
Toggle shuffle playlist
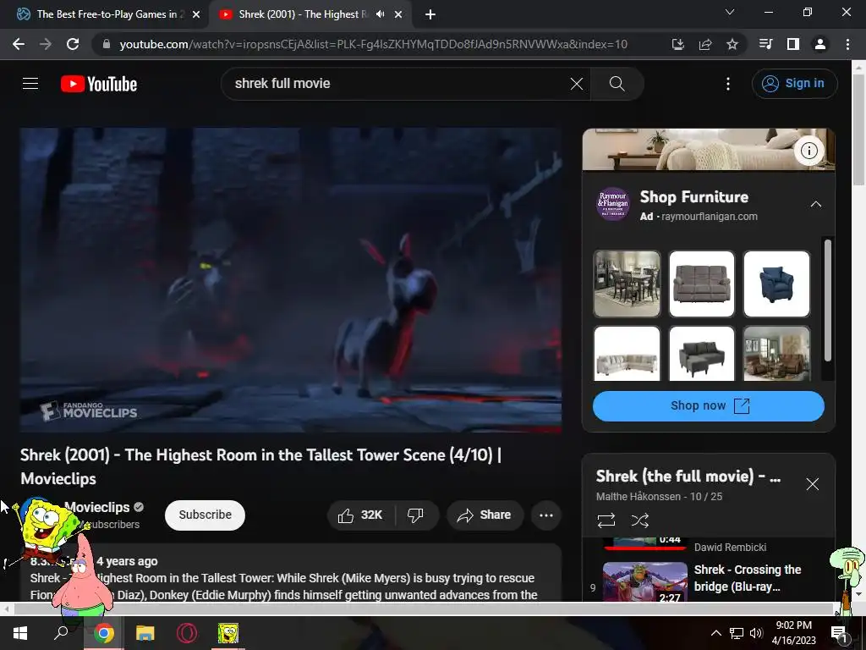tap(640, 521)
